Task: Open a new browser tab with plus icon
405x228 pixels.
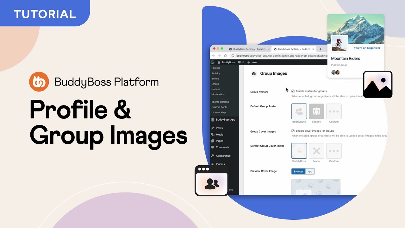Action: pos(320,49)
